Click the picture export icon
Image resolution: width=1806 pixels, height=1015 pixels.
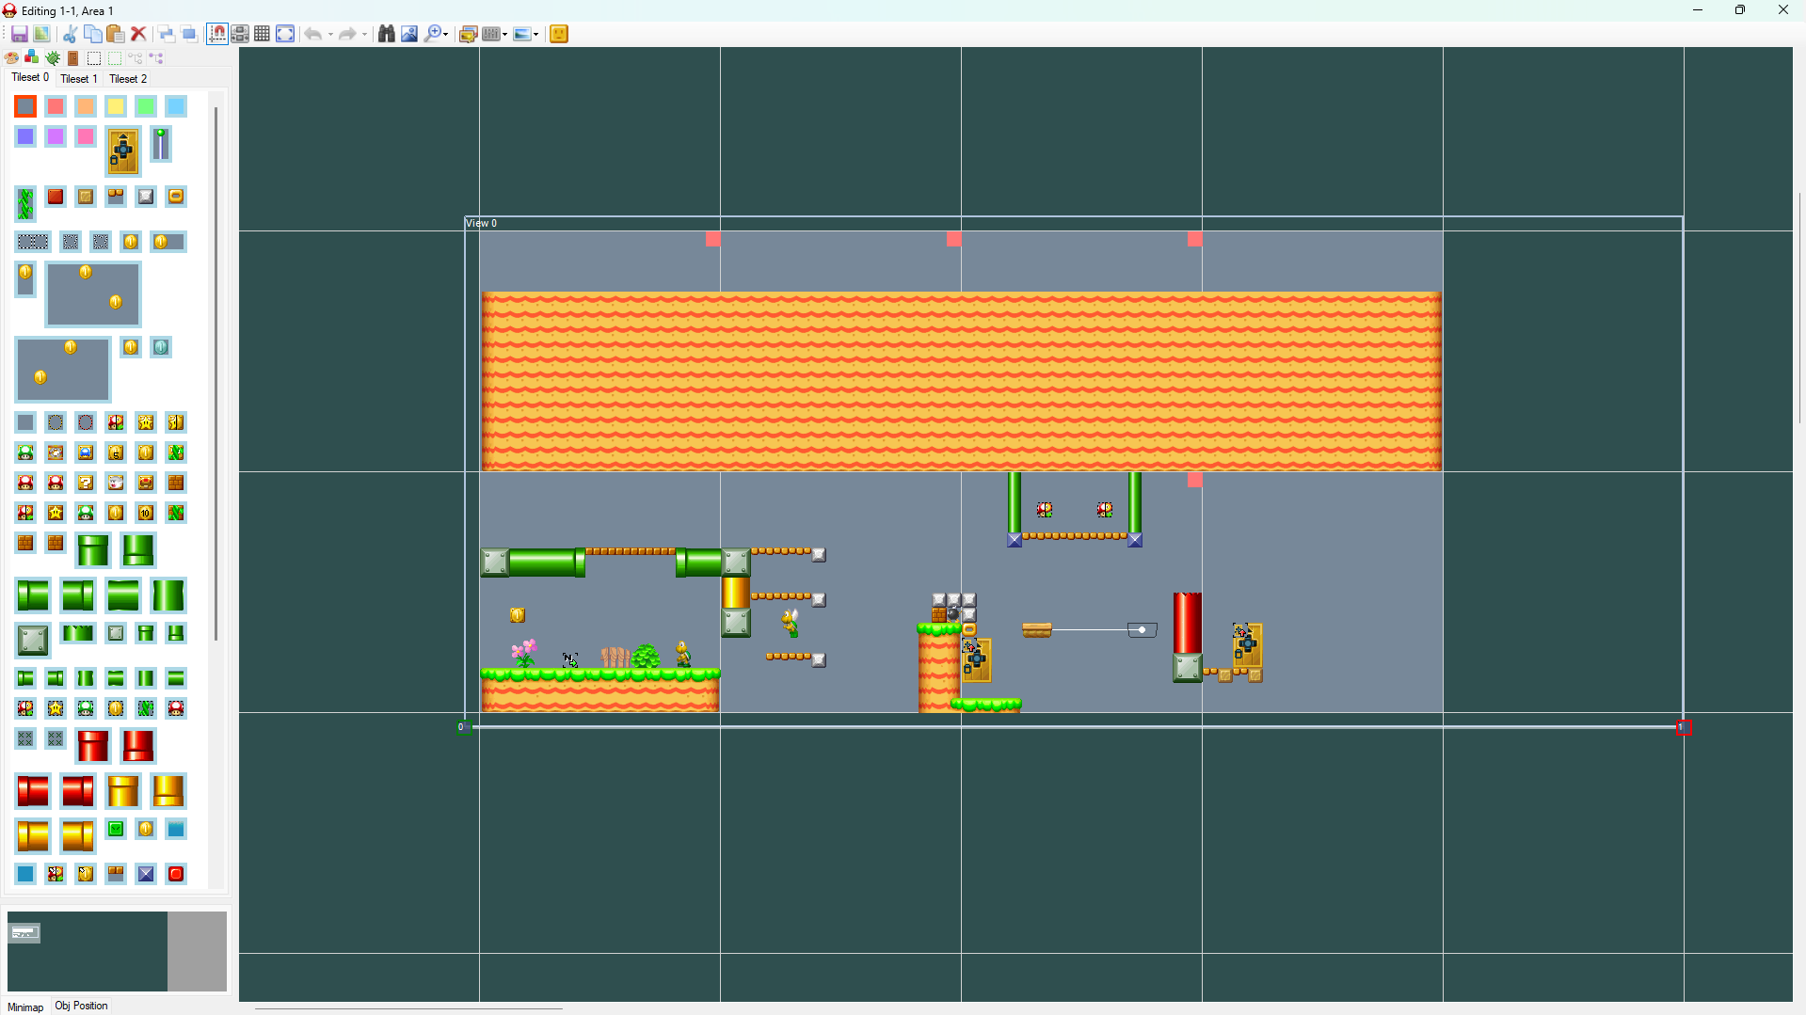click(409, 34)
